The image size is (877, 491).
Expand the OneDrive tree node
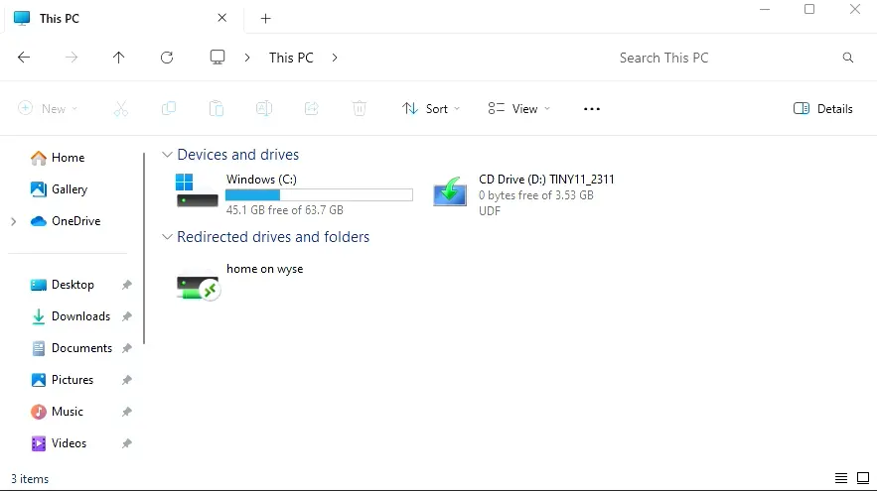coord(14,221)
